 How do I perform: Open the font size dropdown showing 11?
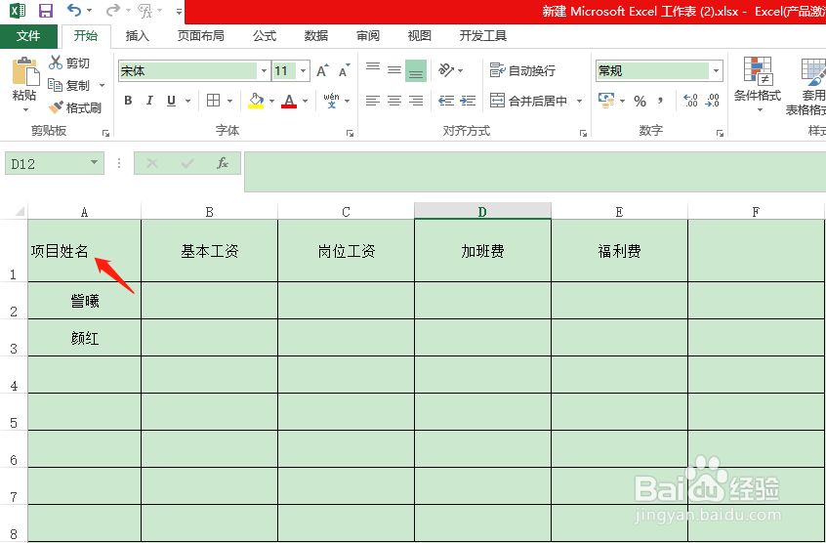[x=303, y=70]
